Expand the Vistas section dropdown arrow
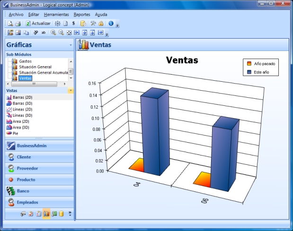 pyautogui.click(x=71, y=90)
